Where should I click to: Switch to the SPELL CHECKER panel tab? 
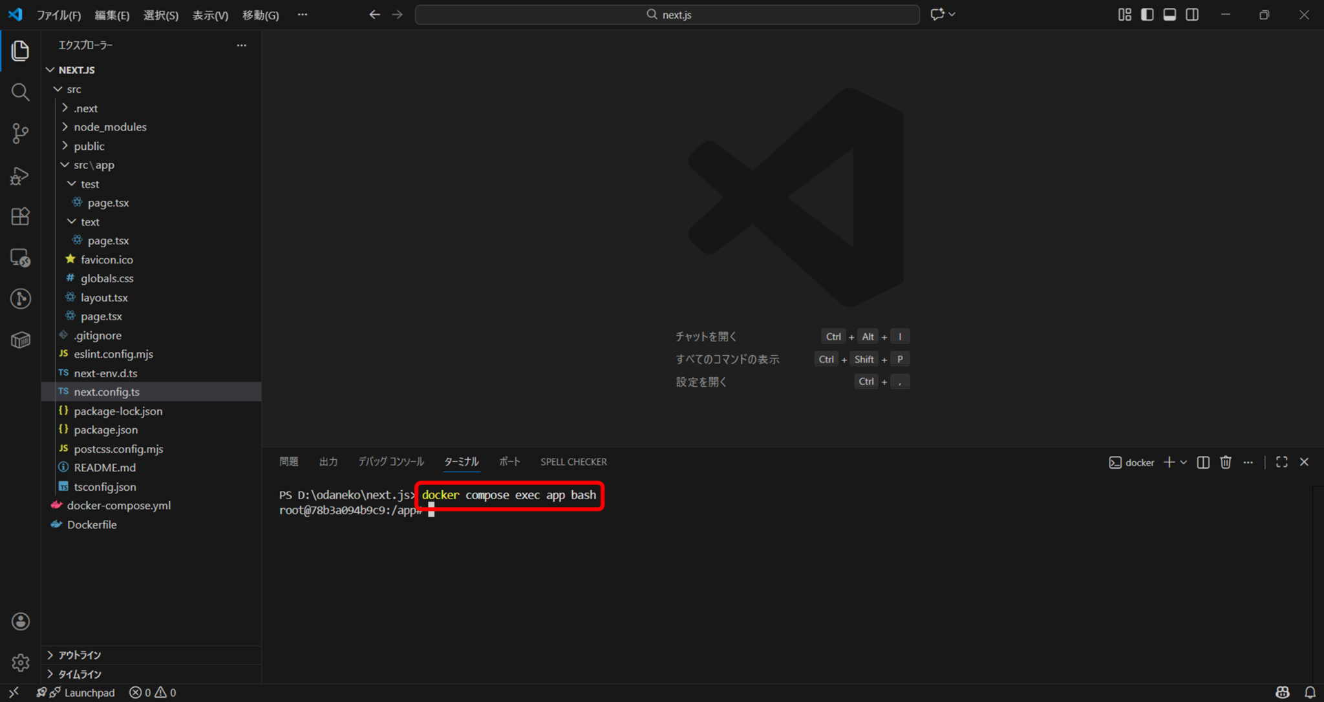click(573, 461)
